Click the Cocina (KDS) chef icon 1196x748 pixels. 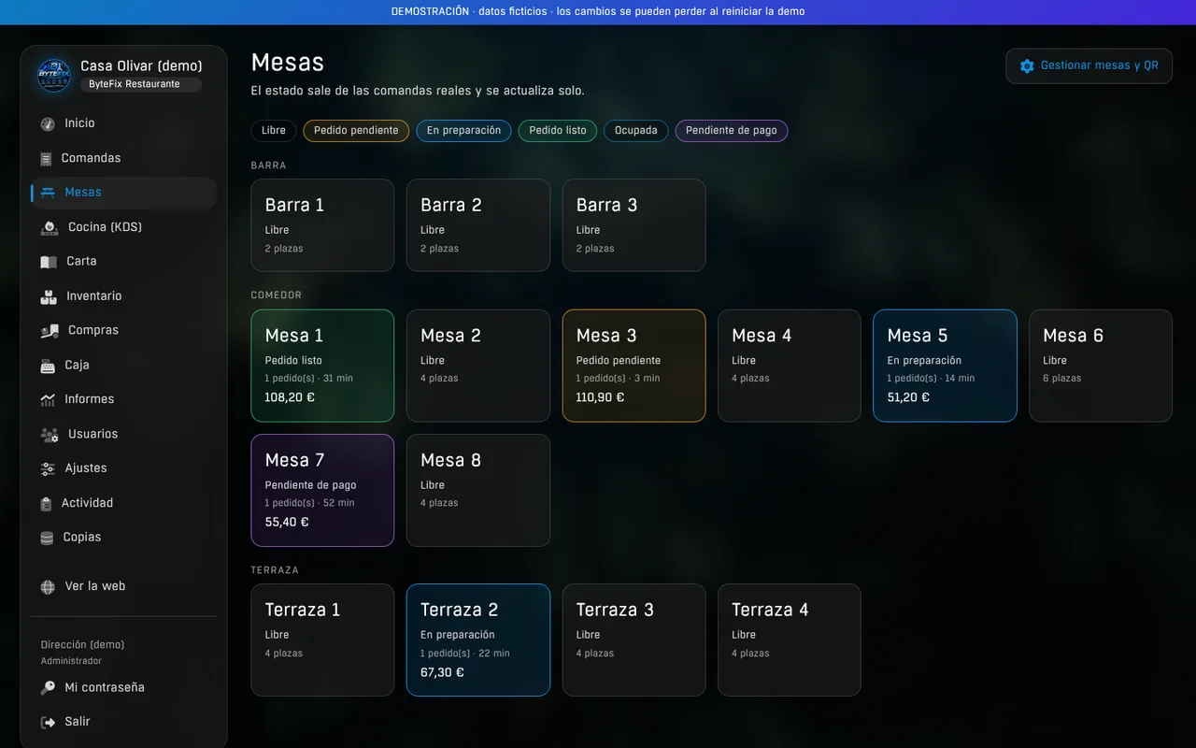[50, 227]
